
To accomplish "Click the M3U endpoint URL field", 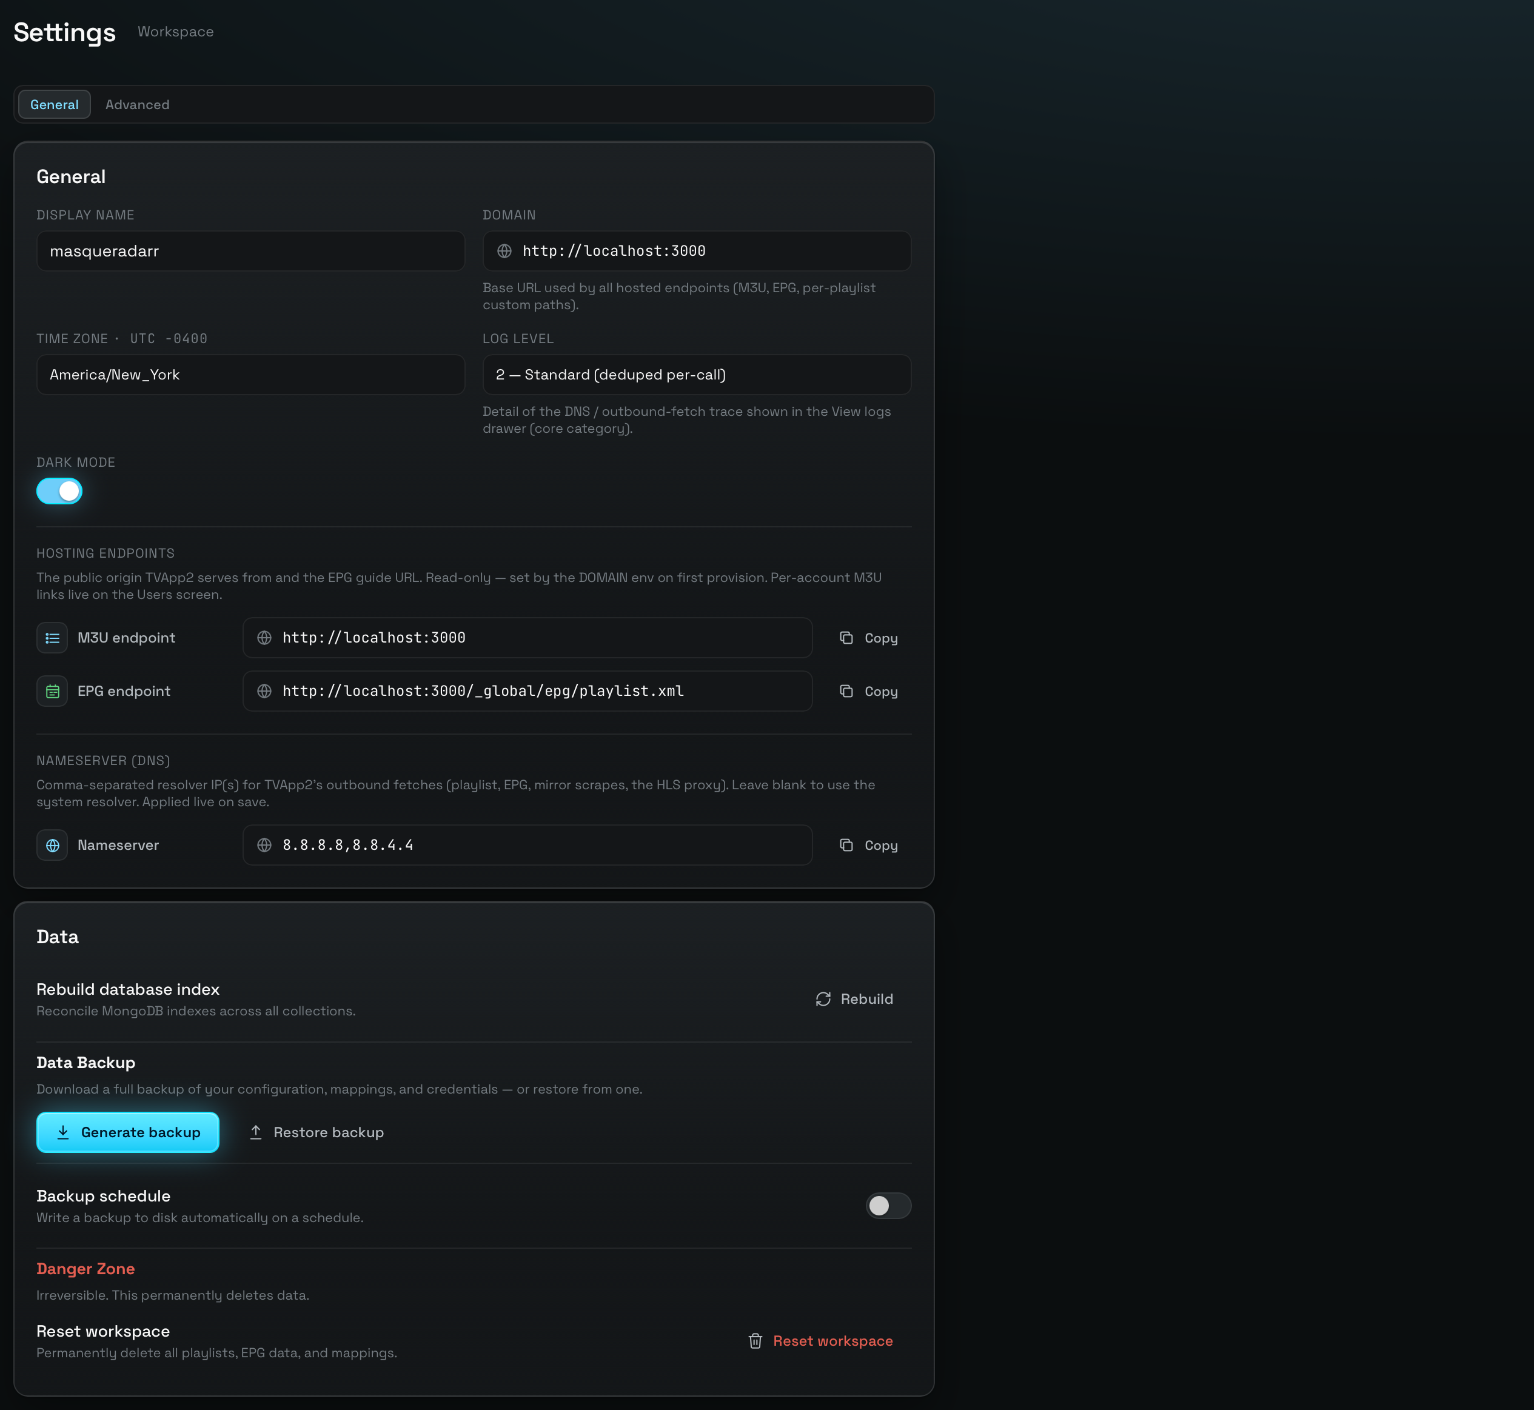I will pyautogui.click(x=528, y=638).
